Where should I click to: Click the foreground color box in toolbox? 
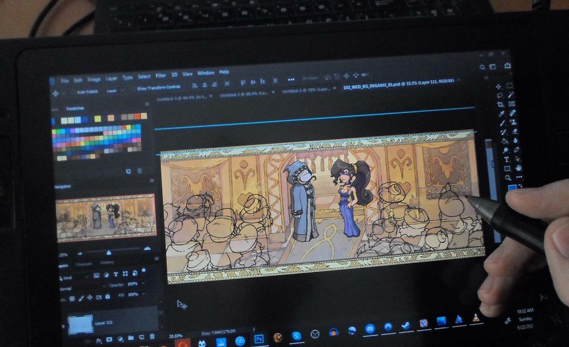512,188
